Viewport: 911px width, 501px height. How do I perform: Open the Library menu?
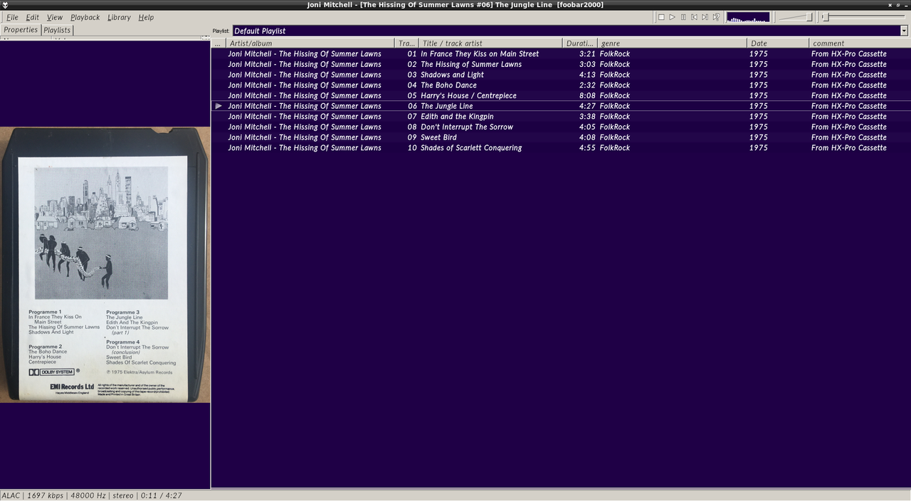119,17
